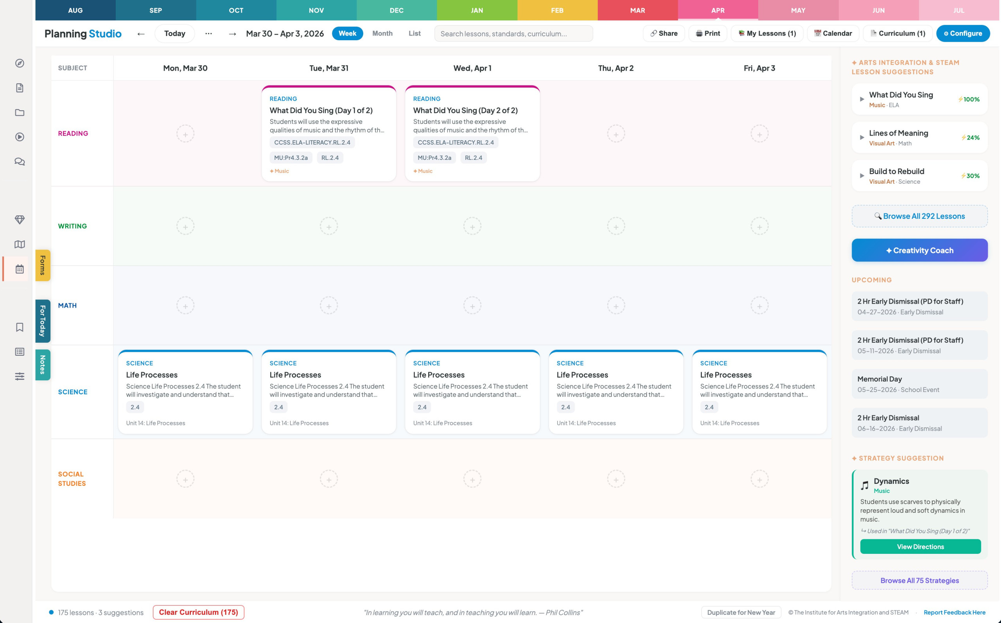The width and height of the screenshot is (1001, 623).
Task: Open the Report Feedback Here link
Action: 954,612
